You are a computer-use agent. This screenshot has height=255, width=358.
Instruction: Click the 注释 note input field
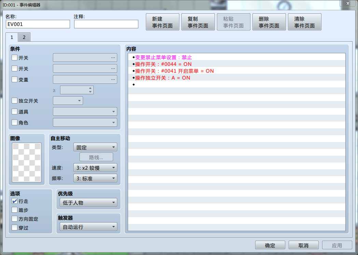[106, 24]
